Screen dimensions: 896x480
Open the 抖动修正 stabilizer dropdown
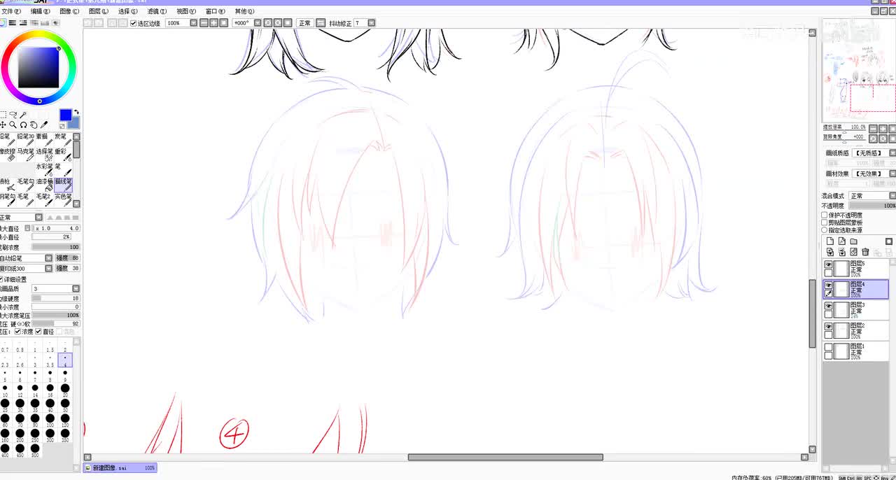click(371, 23)
